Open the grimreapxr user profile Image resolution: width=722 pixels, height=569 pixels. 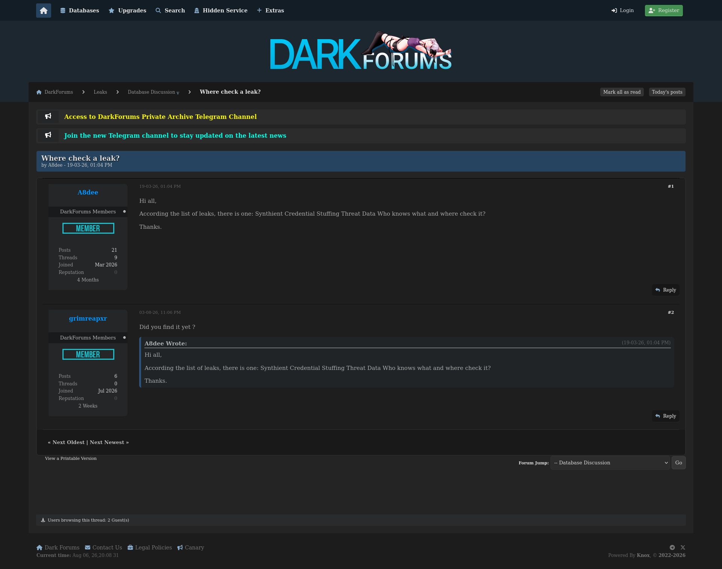(88, 318)
